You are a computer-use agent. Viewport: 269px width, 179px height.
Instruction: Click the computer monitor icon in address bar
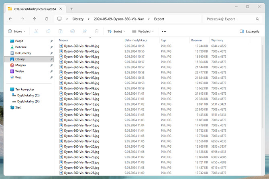(59, 19)
